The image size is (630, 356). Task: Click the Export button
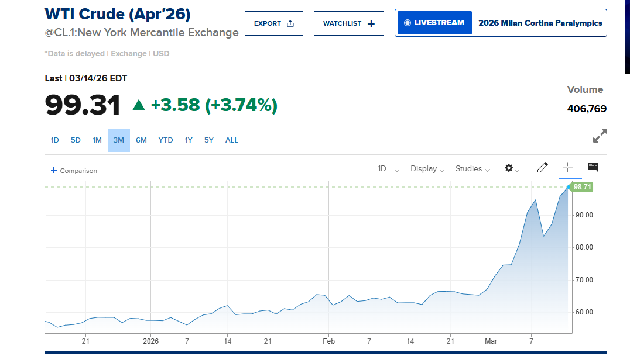tap(273, 23)
